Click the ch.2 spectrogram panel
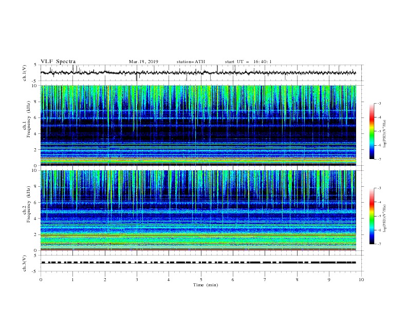This screenshot has width=407, height=314. pos(198,210)
